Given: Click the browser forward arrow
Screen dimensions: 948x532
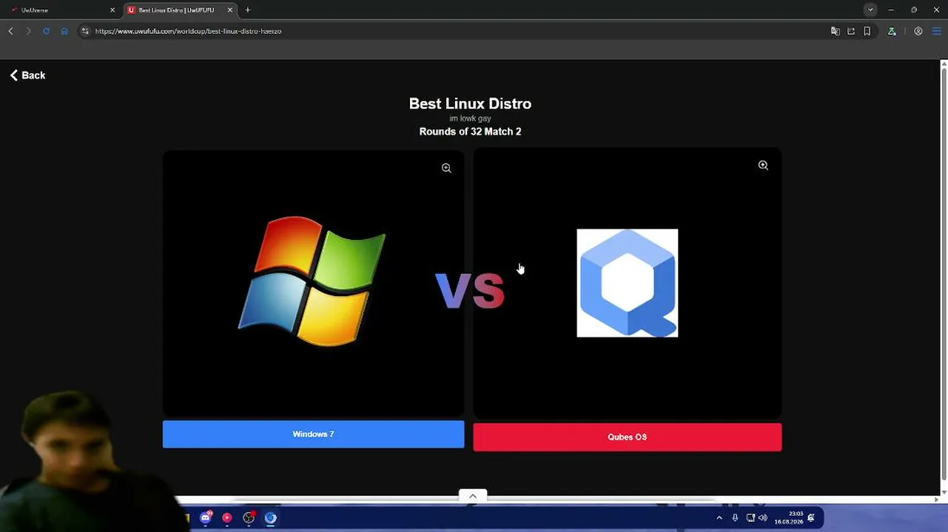Looking at the screenshot, I should pos(28,31).
